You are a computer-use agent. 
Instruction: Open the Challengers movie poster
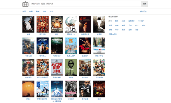[71, 67]
